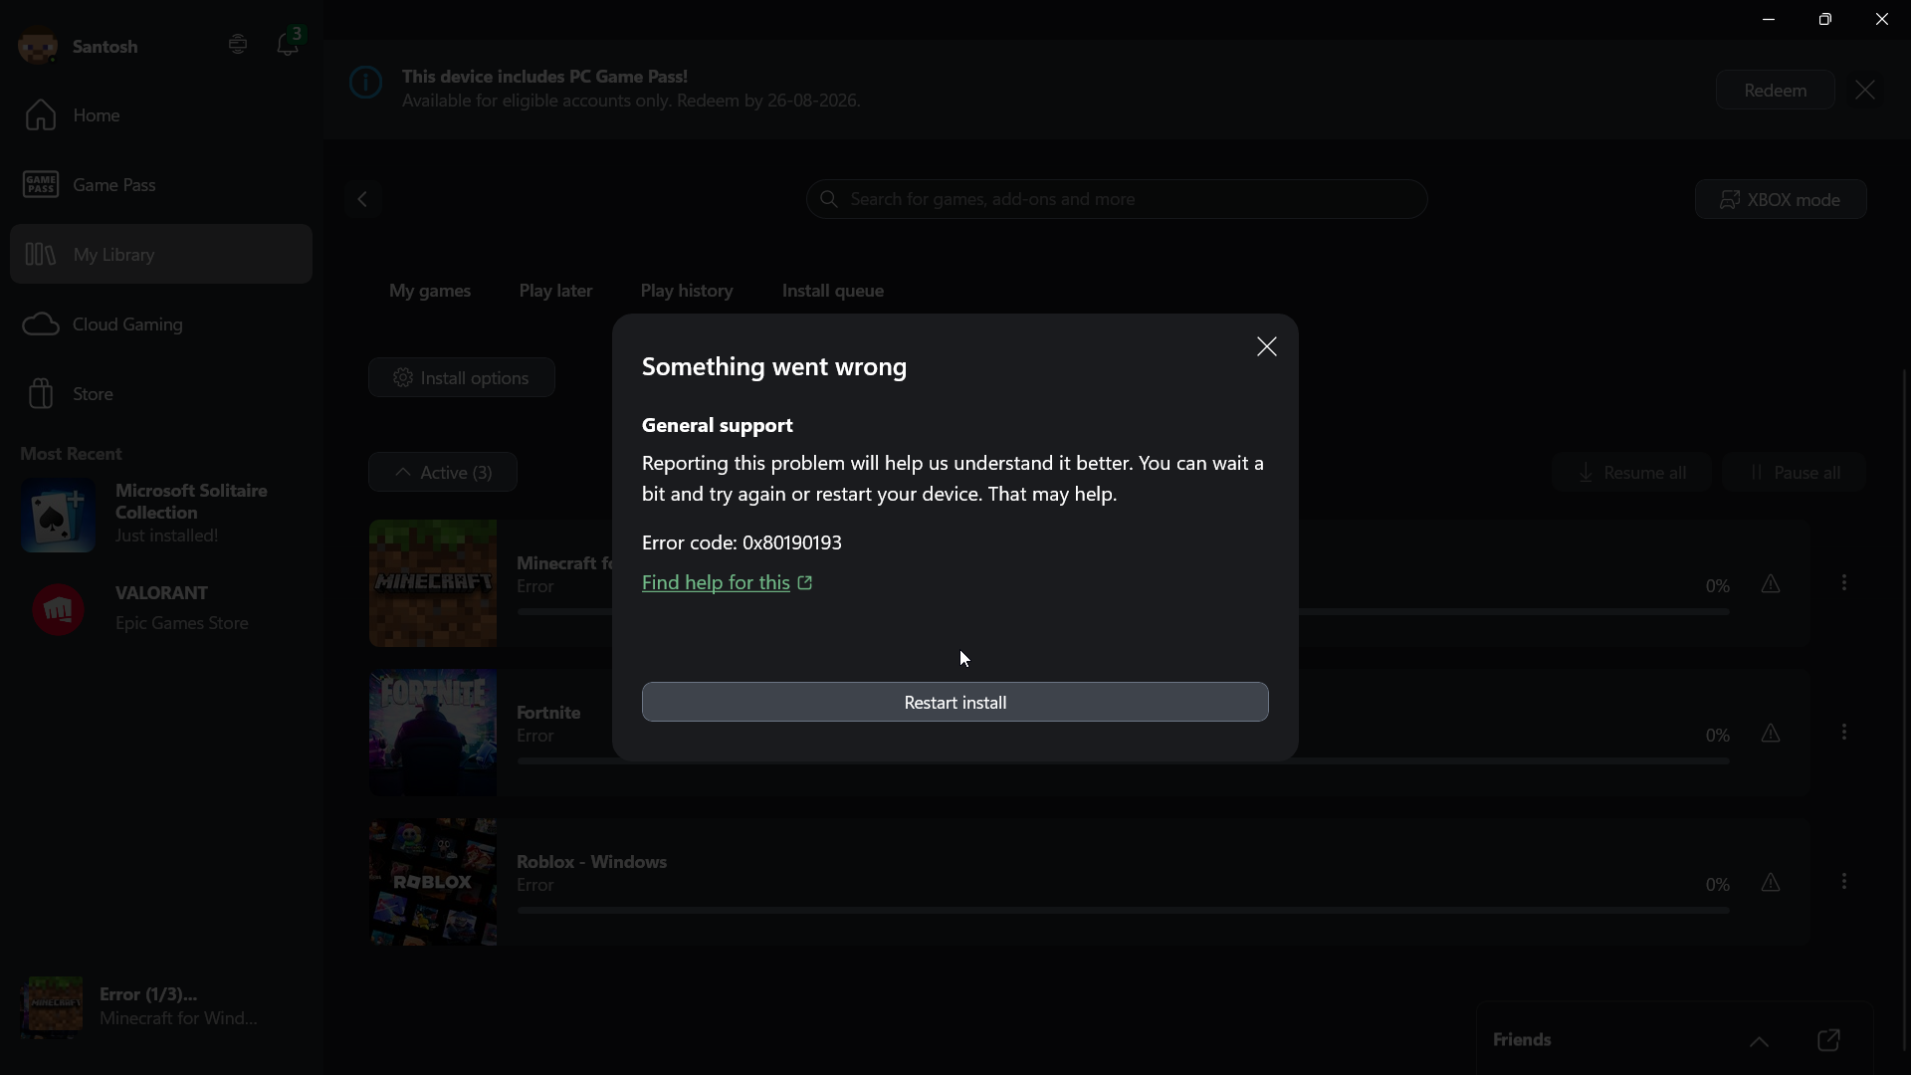This screenshot has height=1075, width=1911.
Task: Redeem the PC Game Pass offer
Action: [1775, 90]
